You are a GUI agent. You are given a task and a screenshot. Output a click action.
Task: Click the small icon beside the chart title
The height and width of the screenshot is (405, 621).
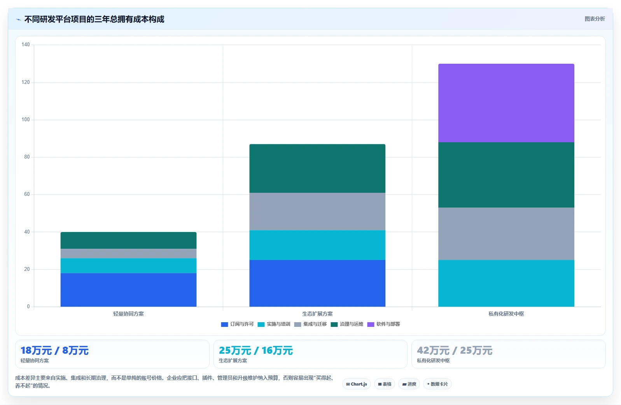pos(18,19)
